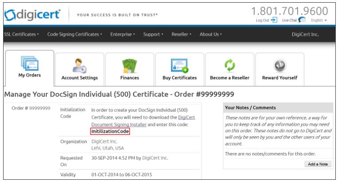The image size is (338, 182).
Task: Click the Finances money icon
Action: [130, 66]
